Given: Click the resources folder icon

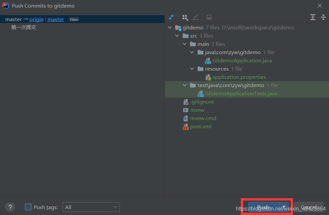Looking at the screenshot, I should 201,69.
